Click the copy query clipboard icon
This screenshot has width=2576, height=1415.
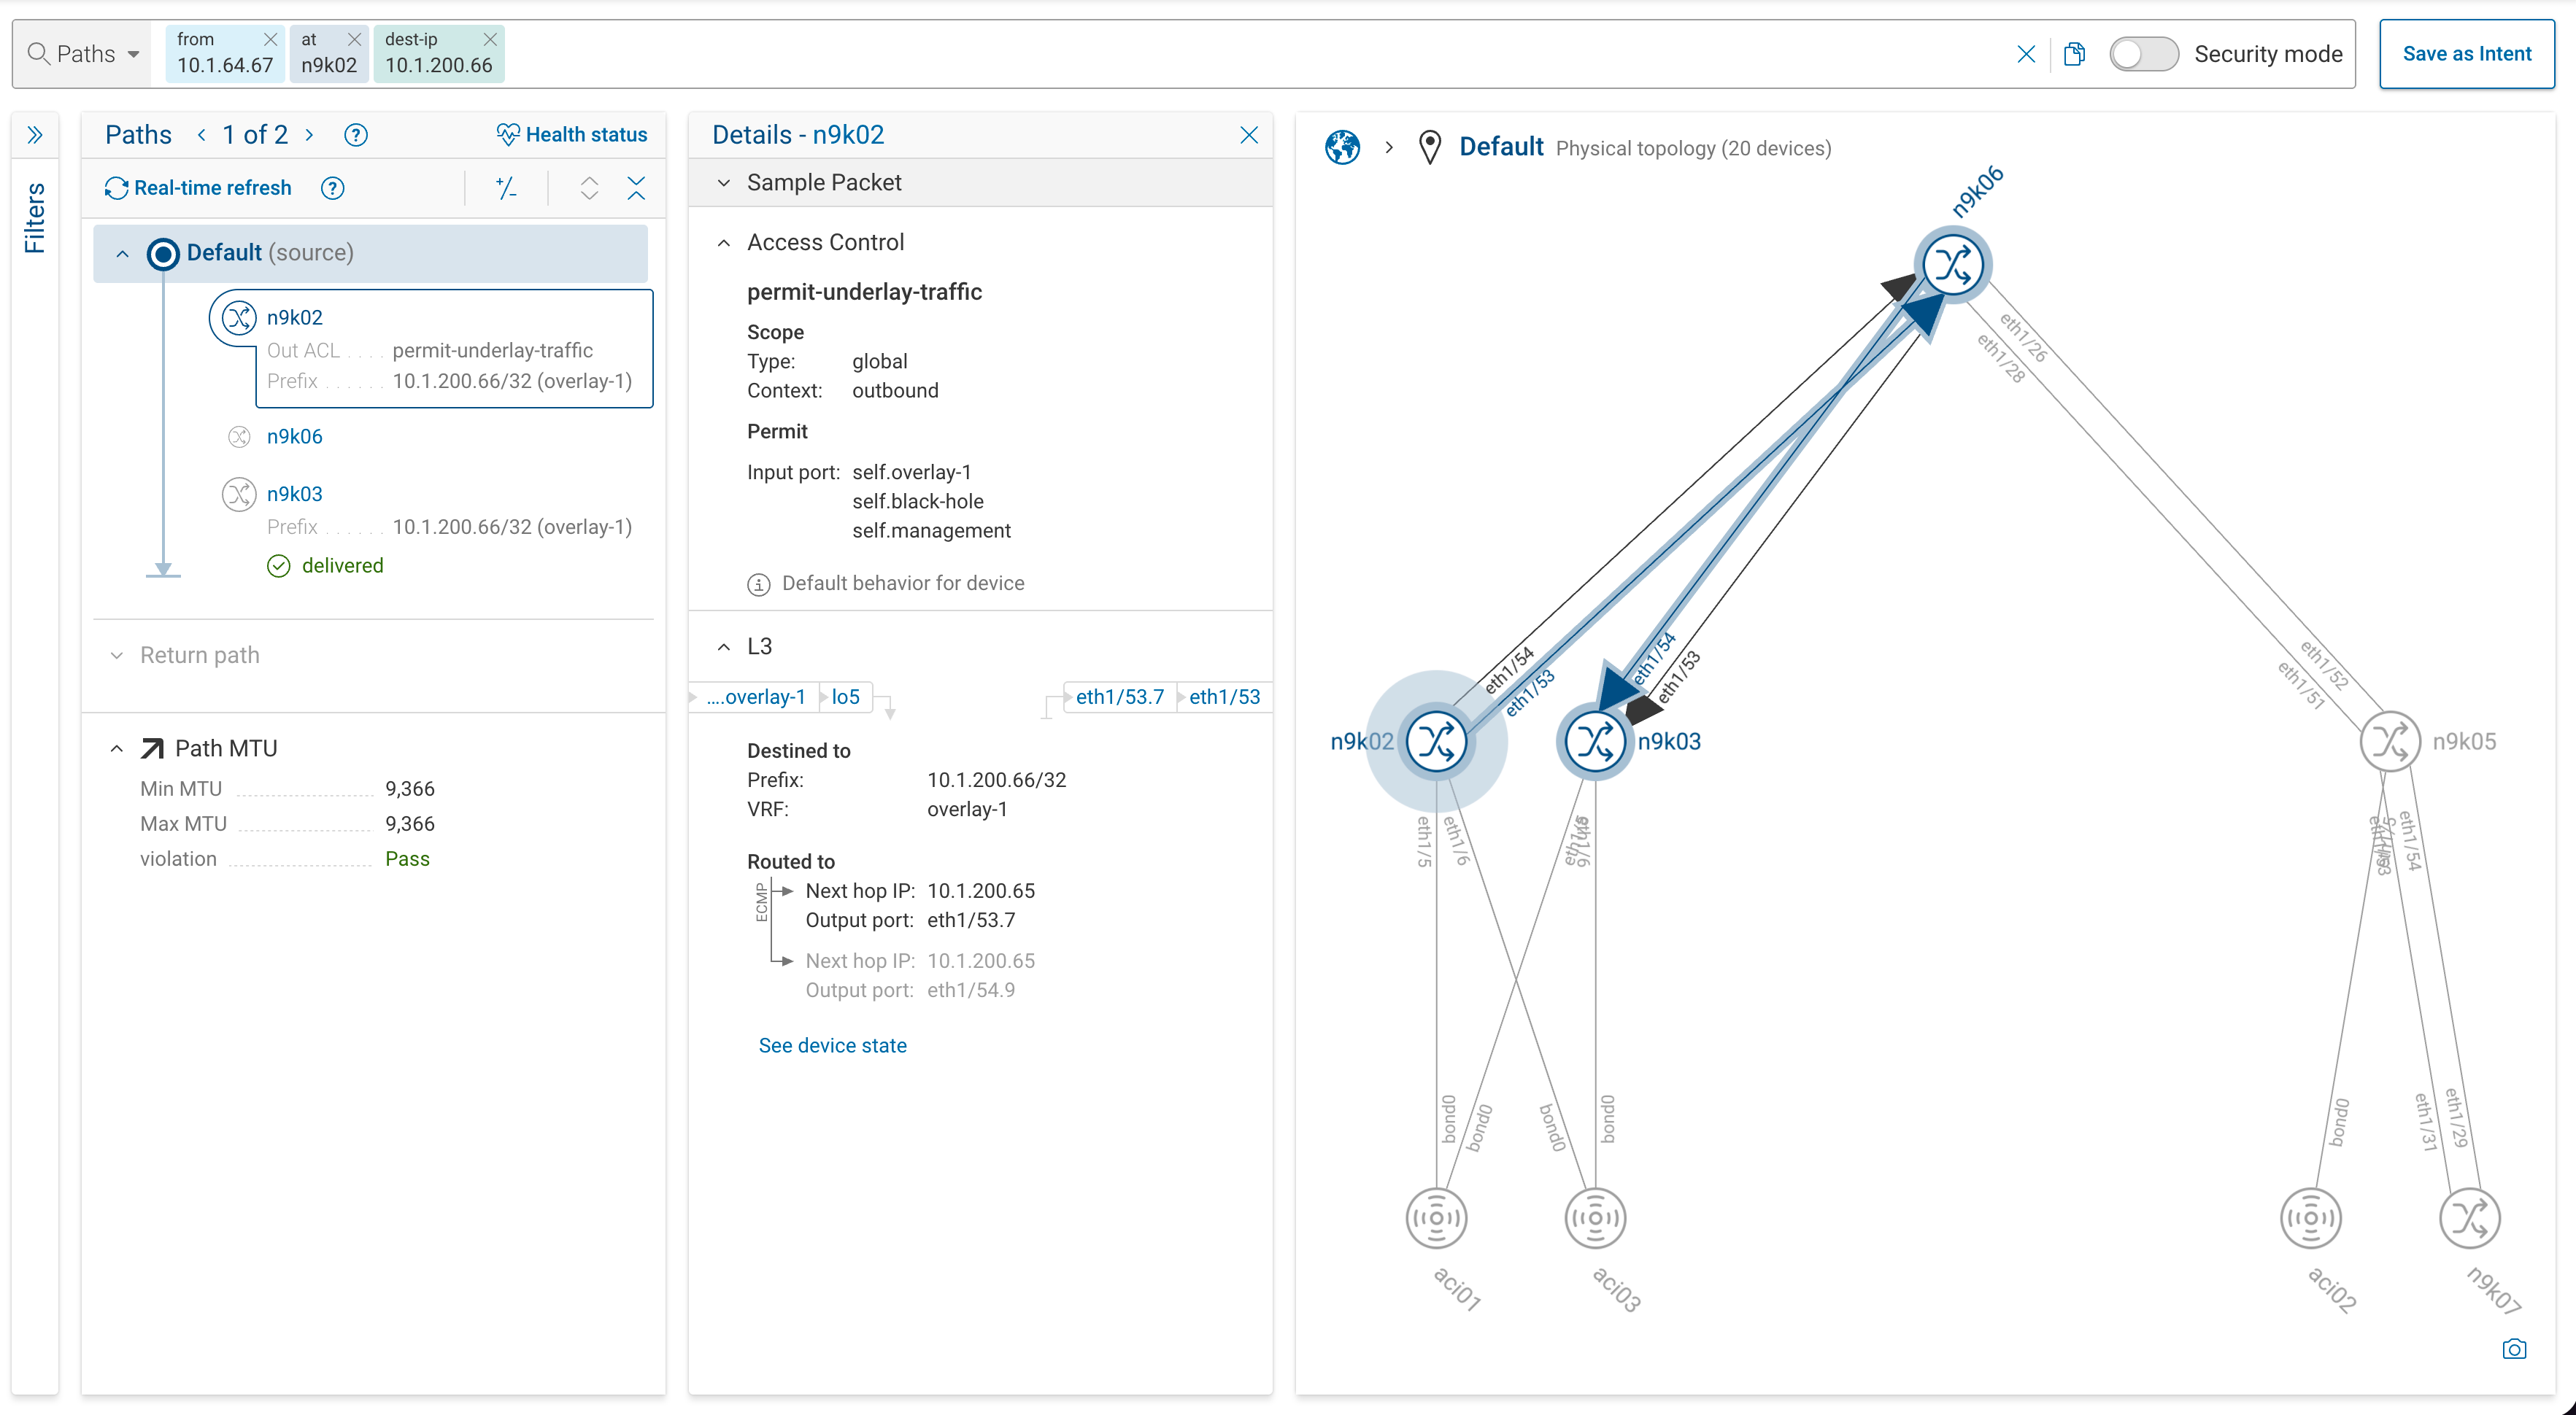(2075, 54)
